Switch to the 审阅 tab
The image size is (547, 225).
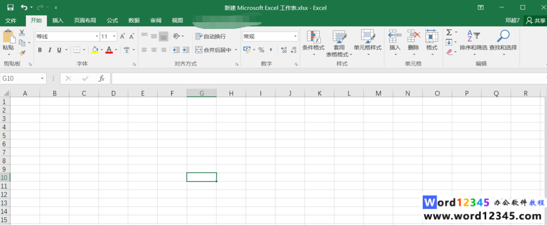(x=156, y=21)
